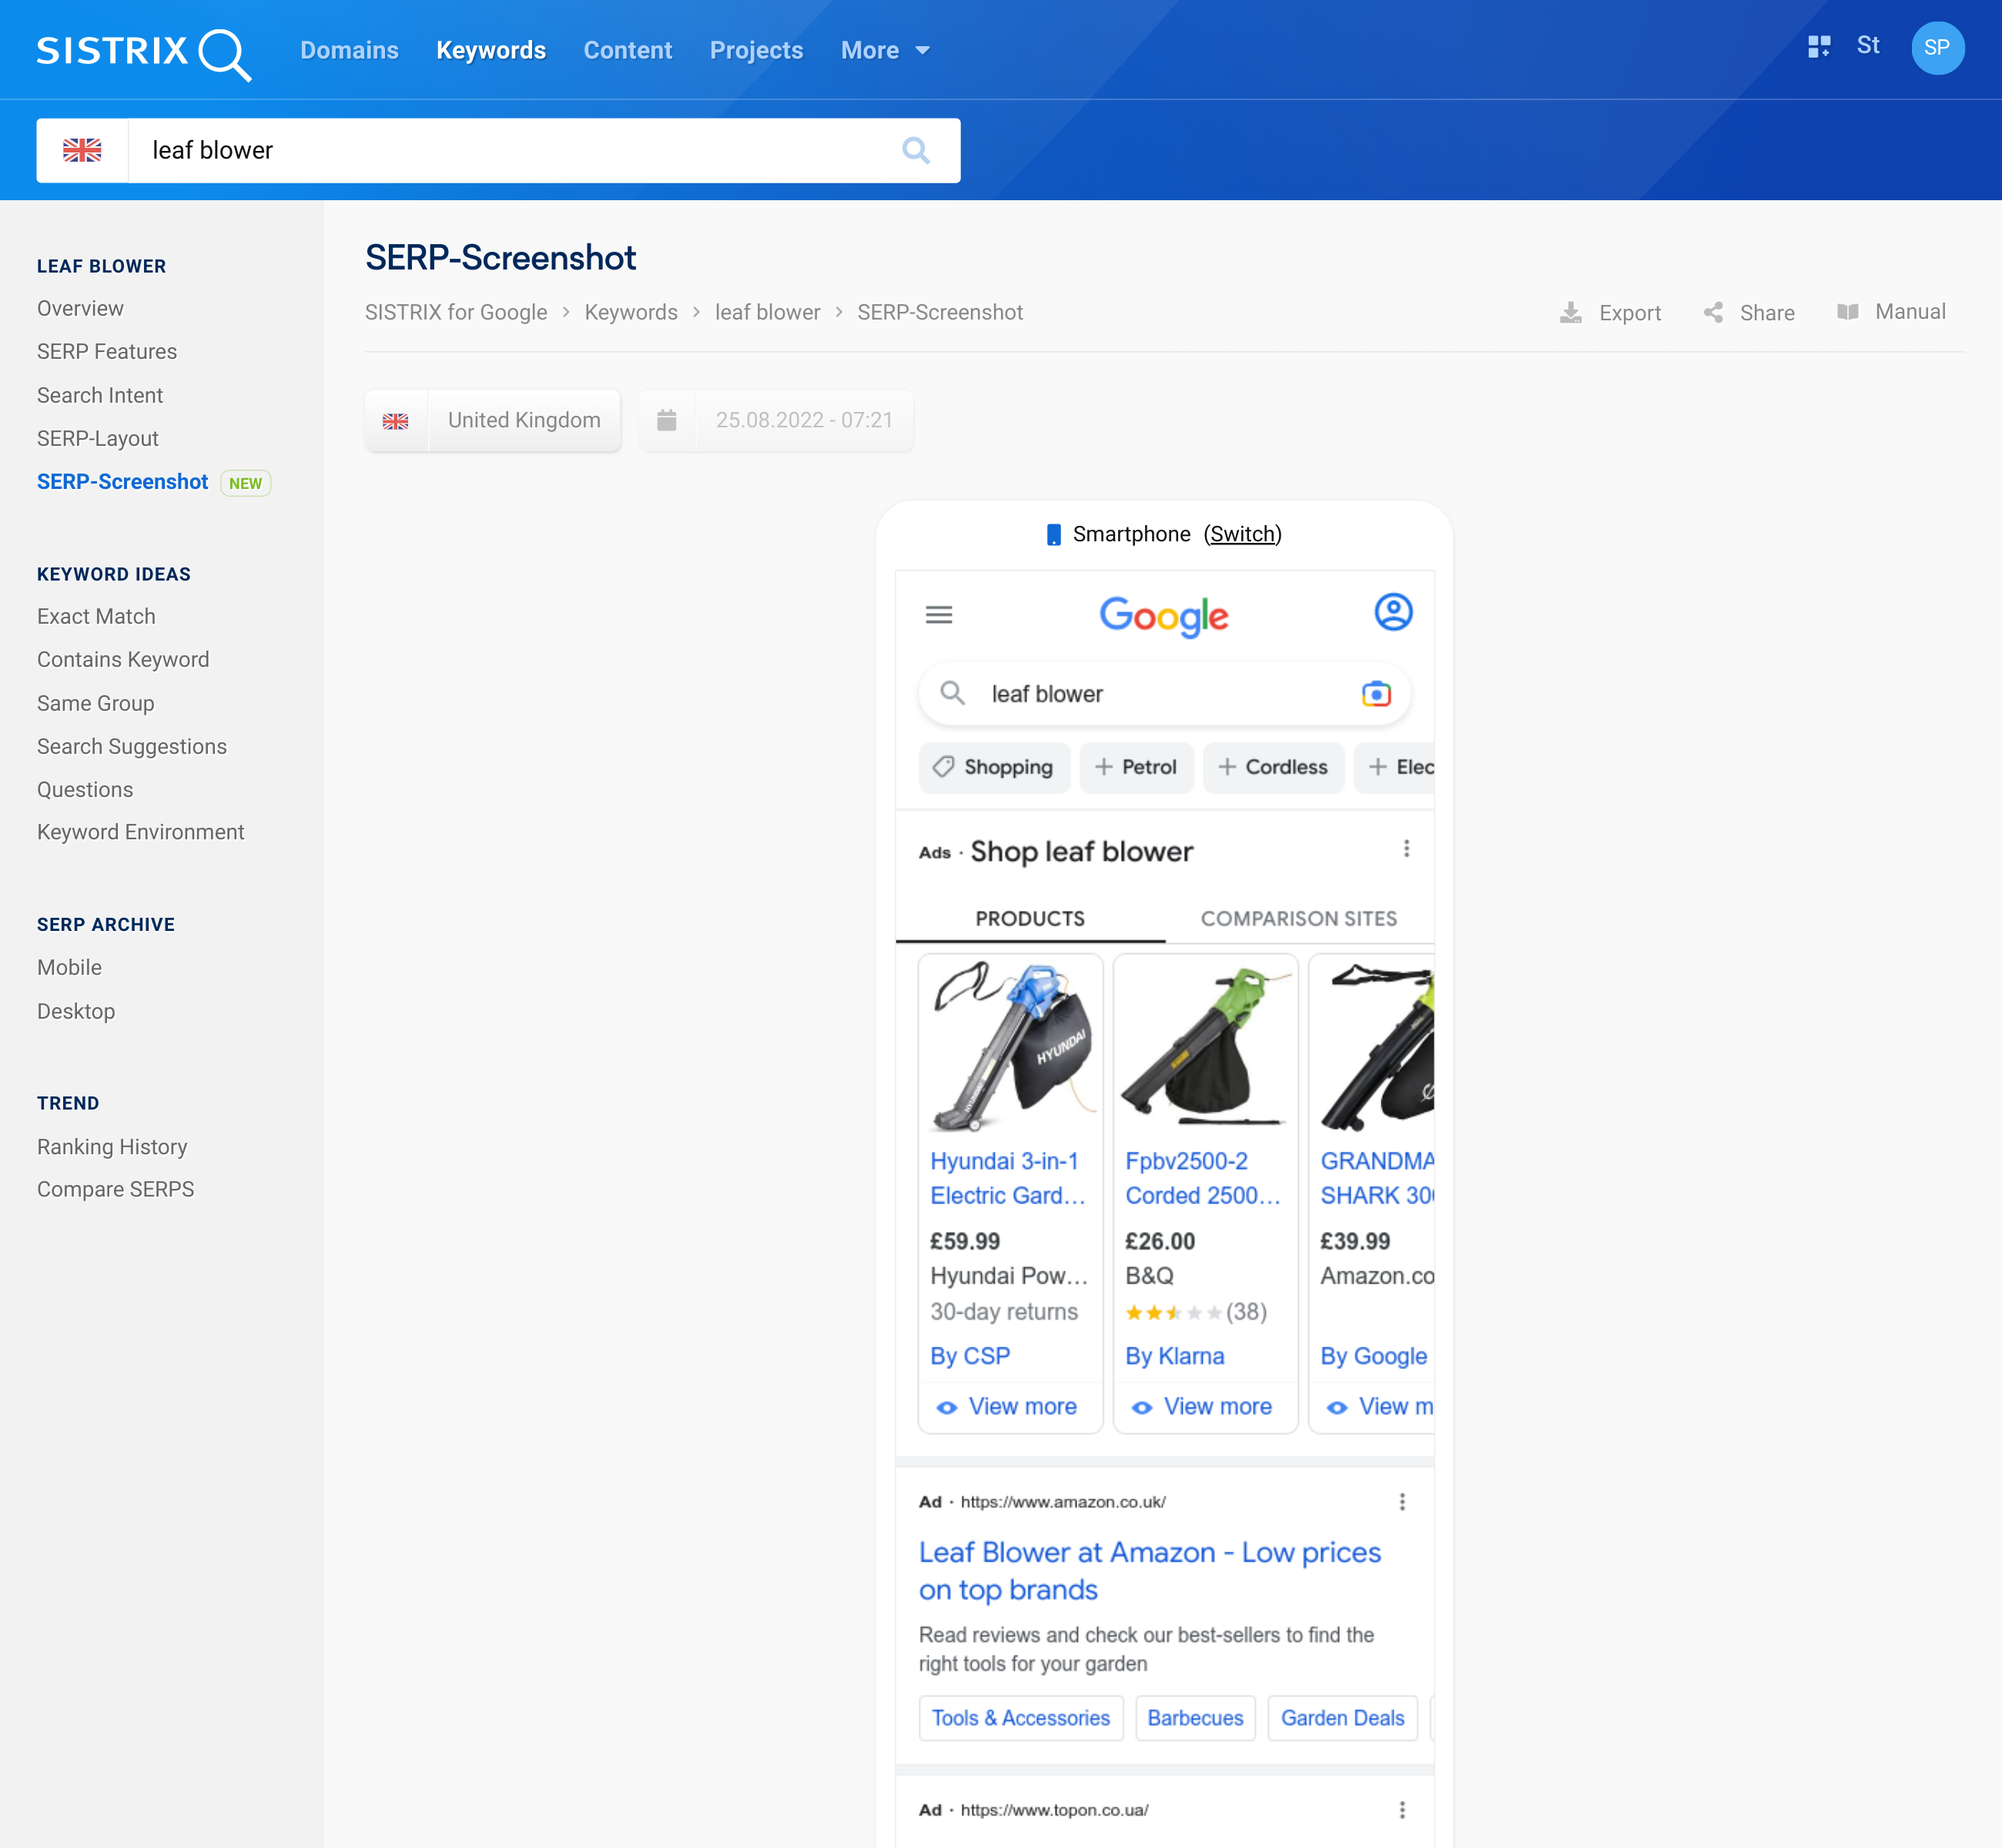The height and width of the screenshot is (1848, 2002).
Task: Click By CSP link
Action: coord(970,1357)
